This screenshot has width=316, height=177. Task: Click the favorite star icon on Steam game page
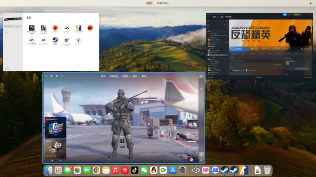[x=309, y=49]
